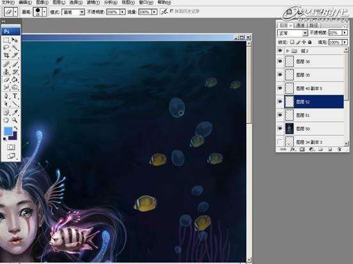This screenshot has height=264, width=353.
Task: Hide layer 图层 30
Action: click(x=280, y=75)
